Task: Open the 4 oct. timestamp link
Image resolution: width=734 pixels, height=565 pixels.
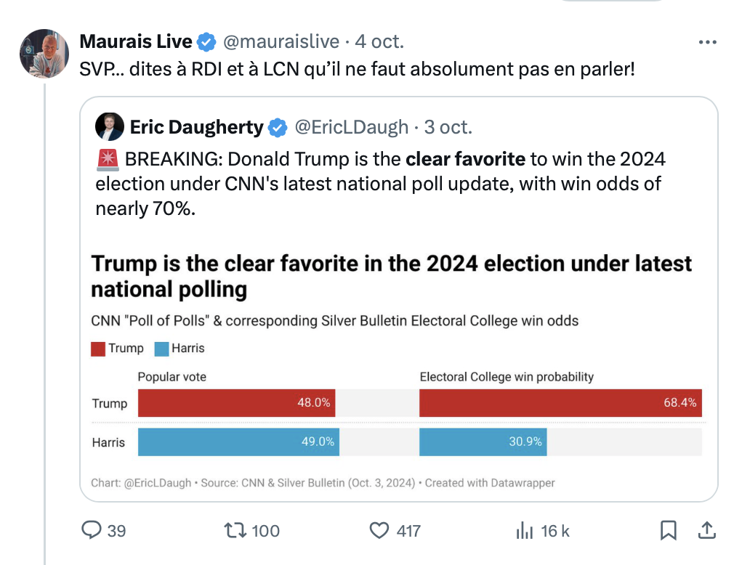Action: click(x=379, y=41)
